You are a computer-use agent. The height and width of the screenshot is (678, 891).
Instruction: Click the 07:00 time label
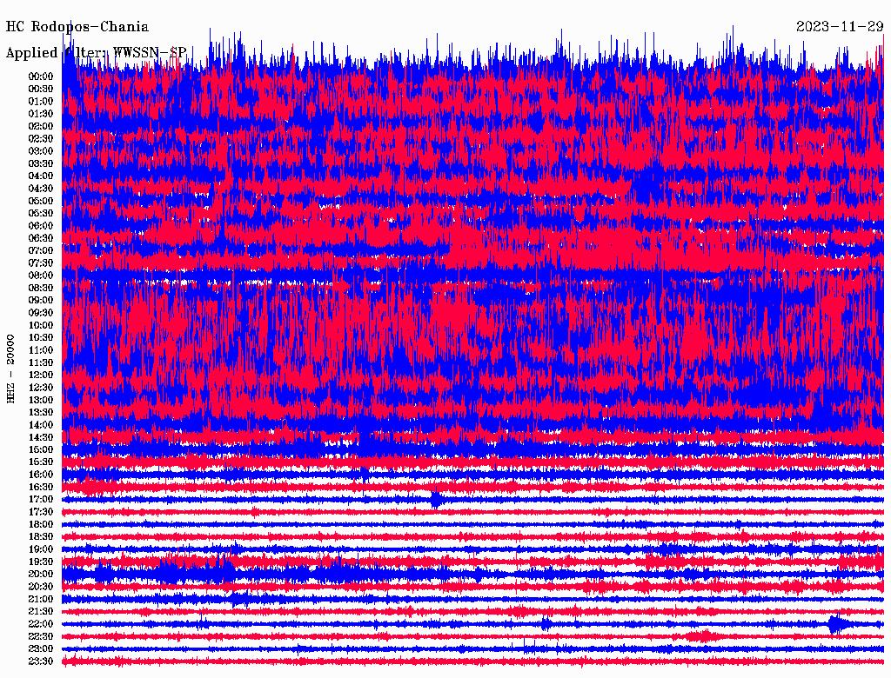41,250
